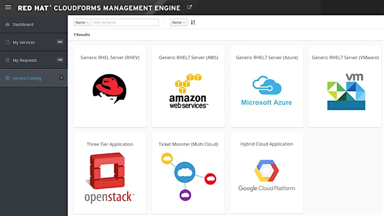Click the external link icon beside title
The image size is (384, 216).
(190, 7)
